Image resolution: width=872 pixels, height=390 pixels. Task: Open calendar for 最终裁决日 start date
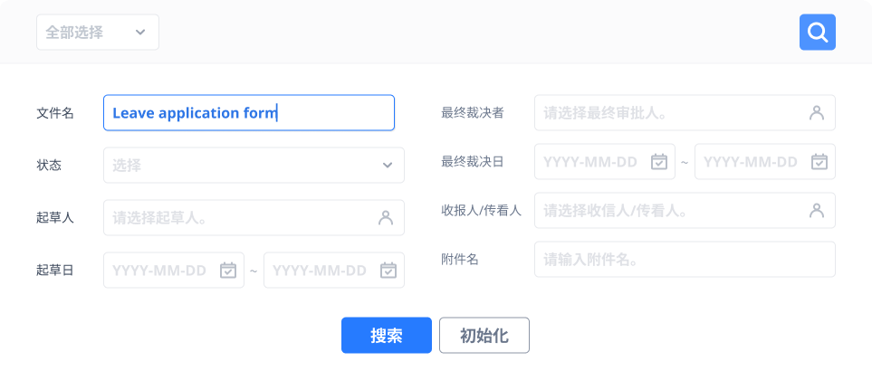[659, 162]
